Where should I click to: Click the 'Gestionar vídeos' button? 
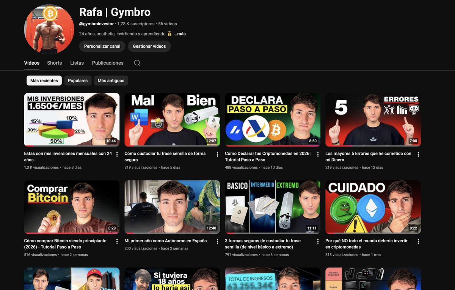149,46
